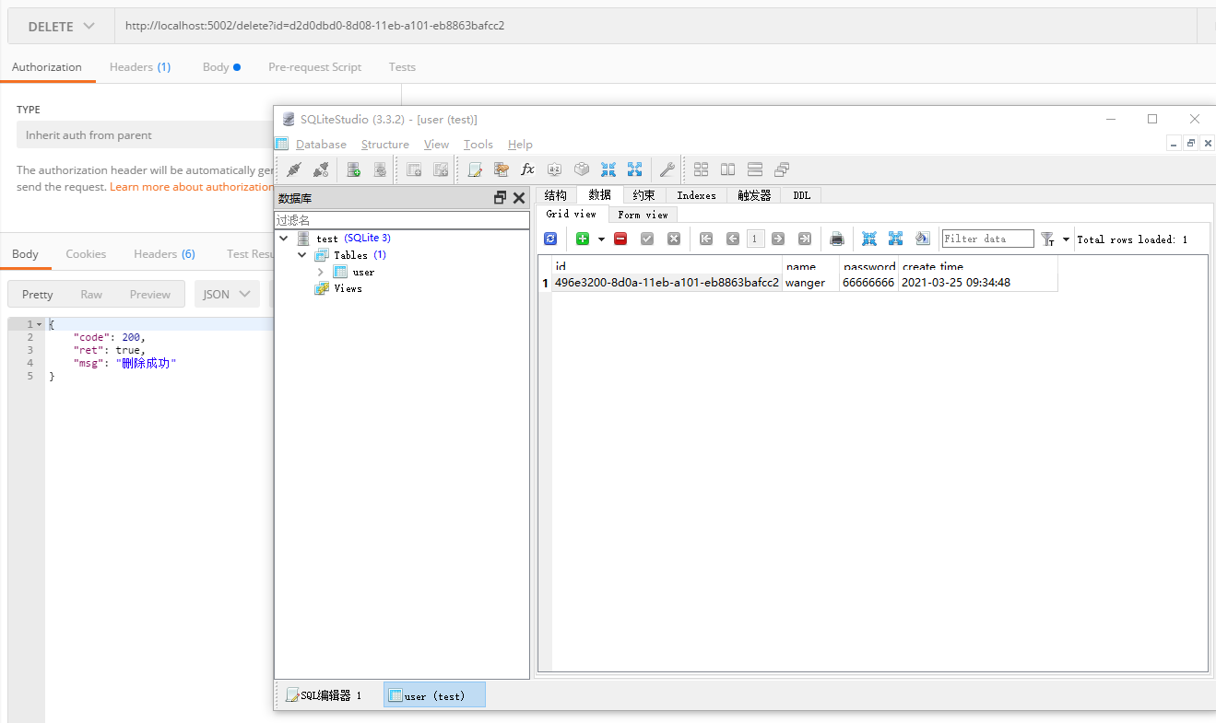Screen dimensions: 1216x723
Task: Click the add database icon
Action: coord(353,169)
